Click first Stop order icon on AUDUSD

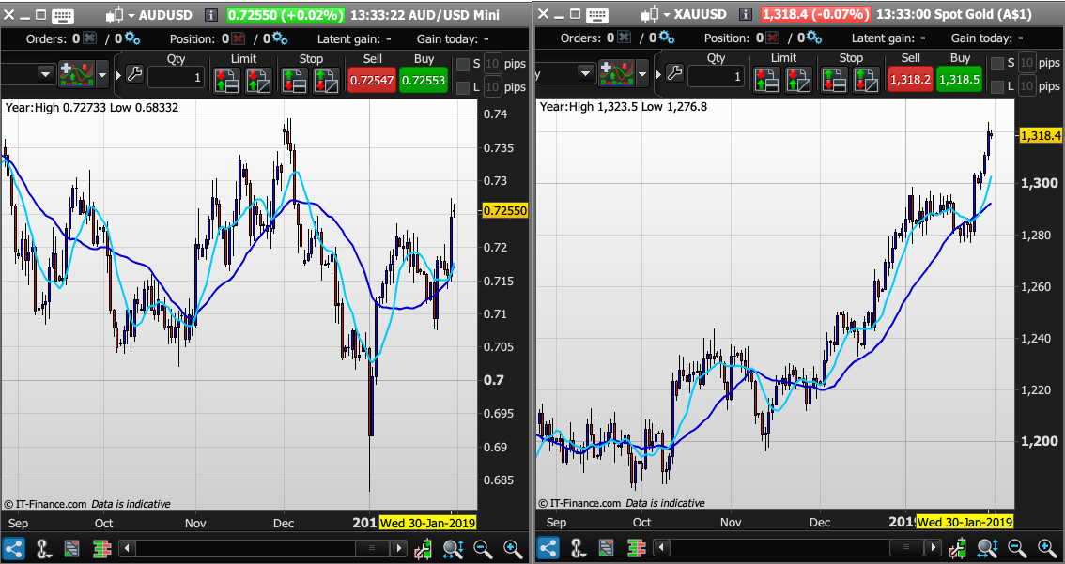(x=294, y=80)
